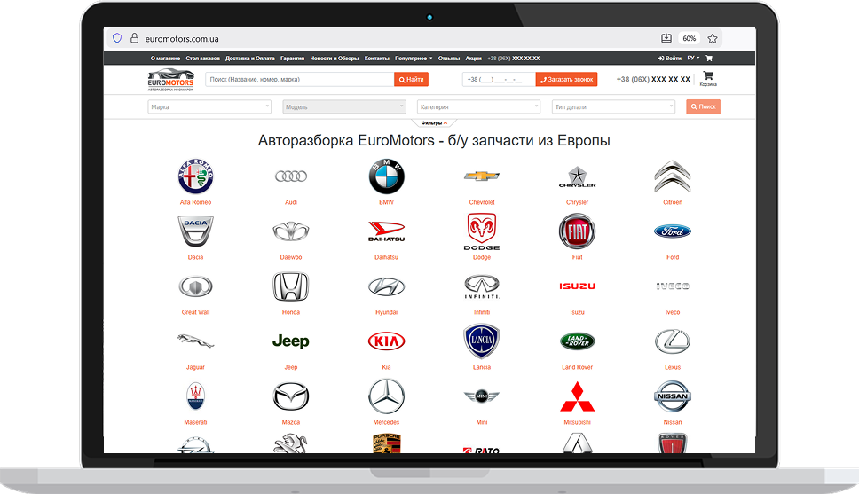Click the Найти search button
This screenshot has height=494, width=859.
411,80
